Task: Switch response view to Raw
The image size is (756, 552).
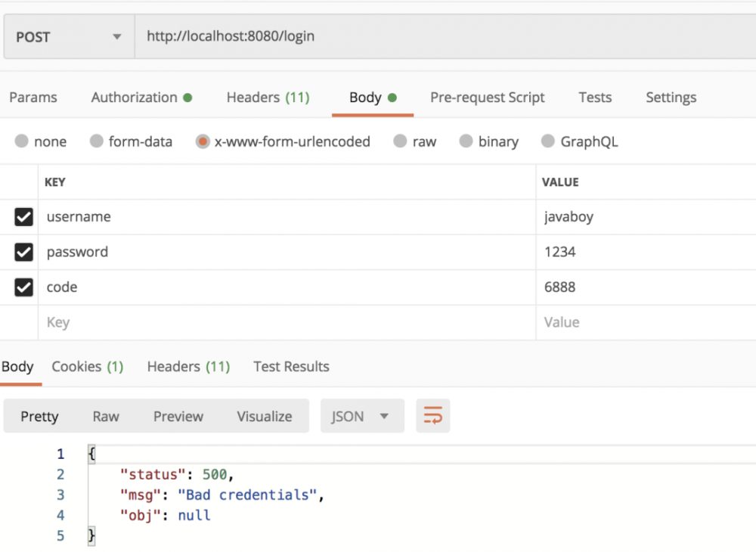Action: click(x=106, y=416)
